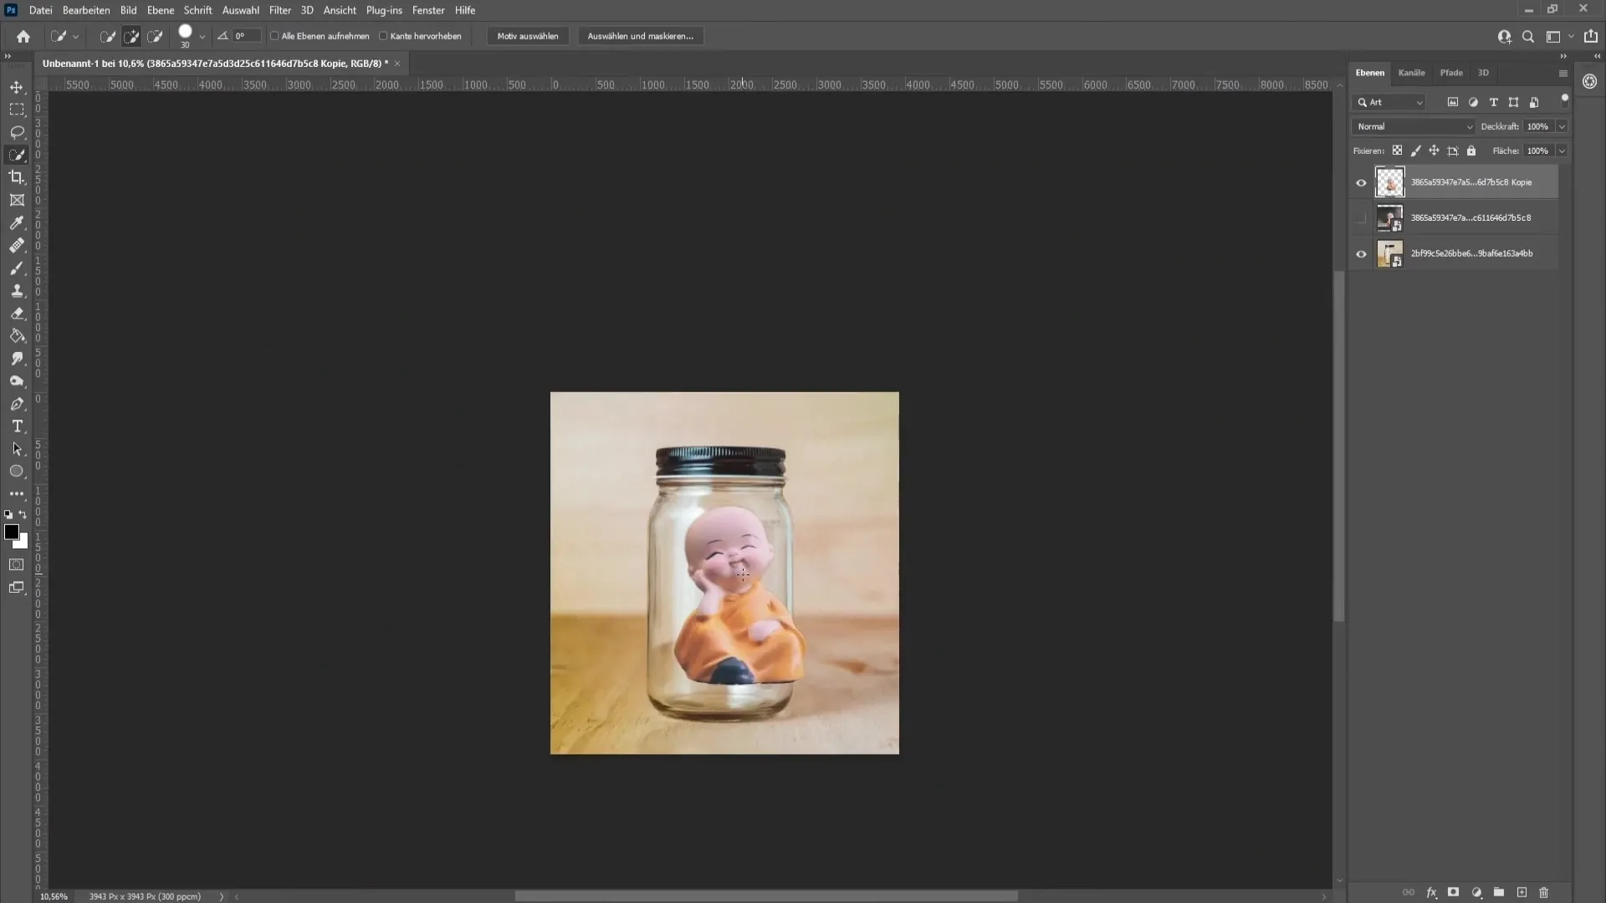This screenshot has height=903, width=1606.
Task: Select the Eyedropper tool
Action: [x=17, y=222]
